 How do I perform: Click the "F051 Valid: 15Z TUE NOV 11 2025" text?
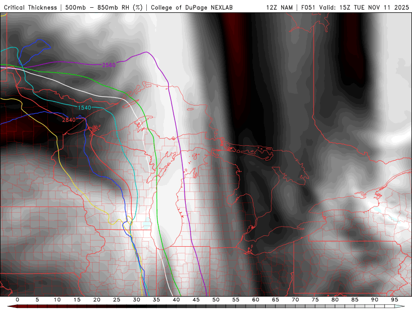point(355,8)
